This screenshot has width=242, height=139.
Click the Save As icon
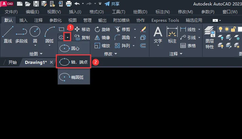tap(44, 4)
